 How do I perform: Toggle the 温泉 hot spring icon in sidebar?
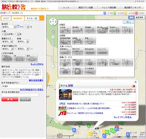[32, 58]
